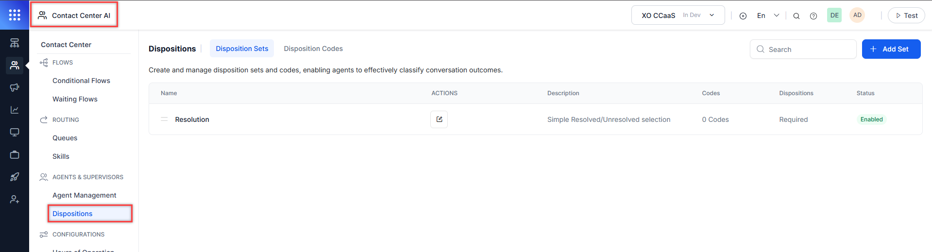The image size is (932, 252).
Task: Click the megaphone campaigns sidebar icon
Action: tap(15, 87)
